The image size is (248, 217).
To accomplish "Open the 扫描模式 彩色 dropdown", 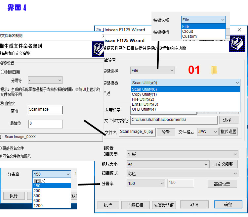I will coord(182,174).
